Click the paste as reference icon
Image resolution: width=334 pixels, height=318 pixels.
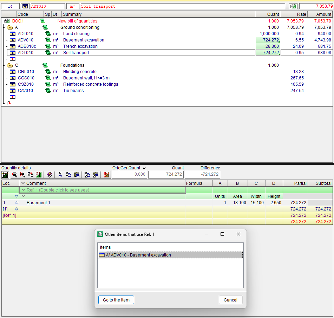point(96,175)
